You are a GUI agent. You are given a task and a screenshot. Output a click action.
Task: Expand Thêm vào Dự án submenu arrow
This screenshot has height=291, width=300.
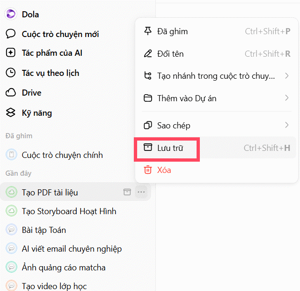point(286,98)
